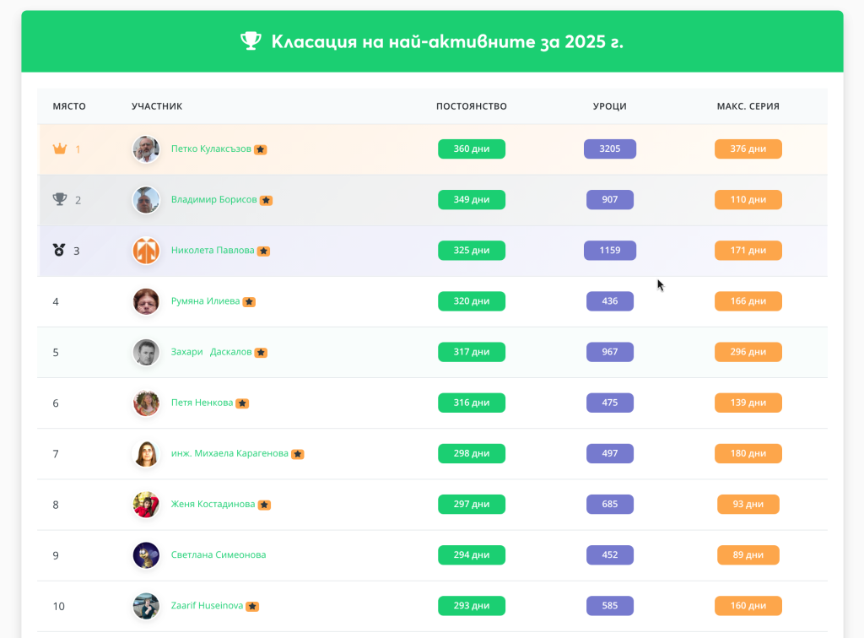Click инж. Михаела Карагенова's avatar
864x638 pixels.
(x=146, y=453)
